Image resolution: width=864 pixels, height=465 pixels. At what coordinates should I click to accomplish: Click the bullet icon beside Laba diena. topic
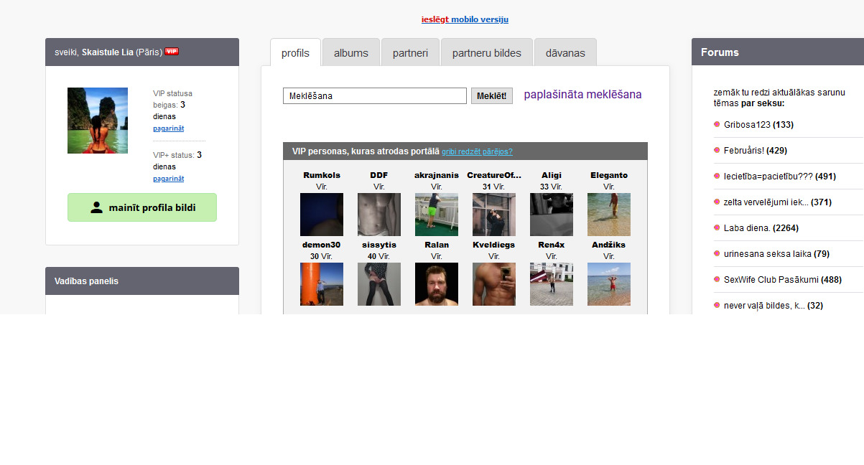tap(717, 227)
